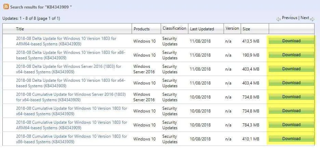Download the 413,5 MB Delta ARM64 update
This screenshot has width=320, height=151.
[x=291, y=41]
